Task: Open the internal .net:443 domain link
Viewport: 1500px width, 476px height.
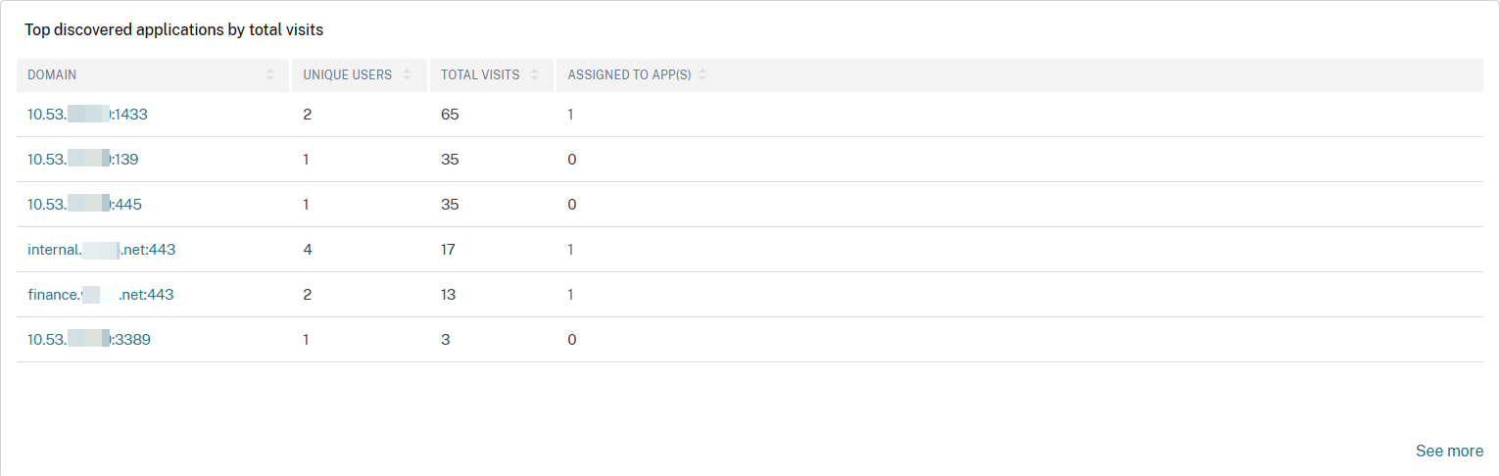Action: [101, 250]
